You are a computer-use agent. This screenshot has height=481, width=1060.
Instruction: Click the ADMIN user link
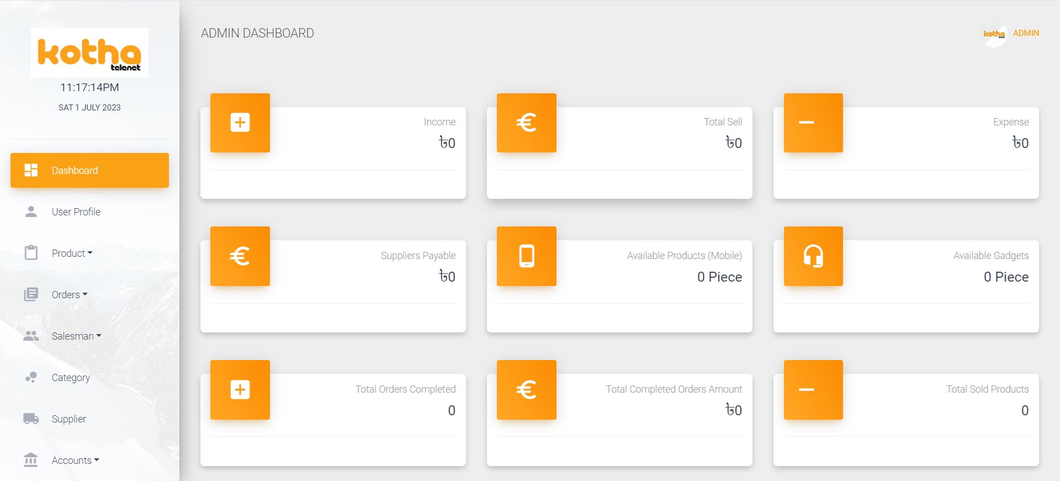click(1026, 33)
